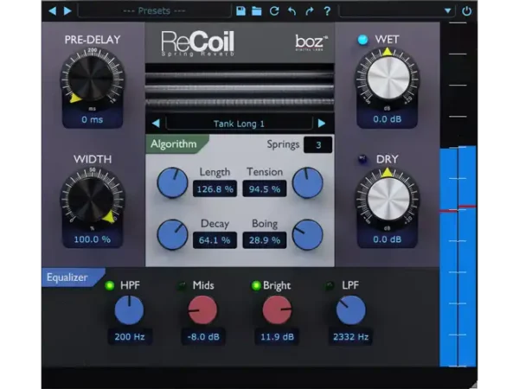Viewport: 519px width, 389px height.
Task: Click the Bright gain knob
Action: (277, 310)
